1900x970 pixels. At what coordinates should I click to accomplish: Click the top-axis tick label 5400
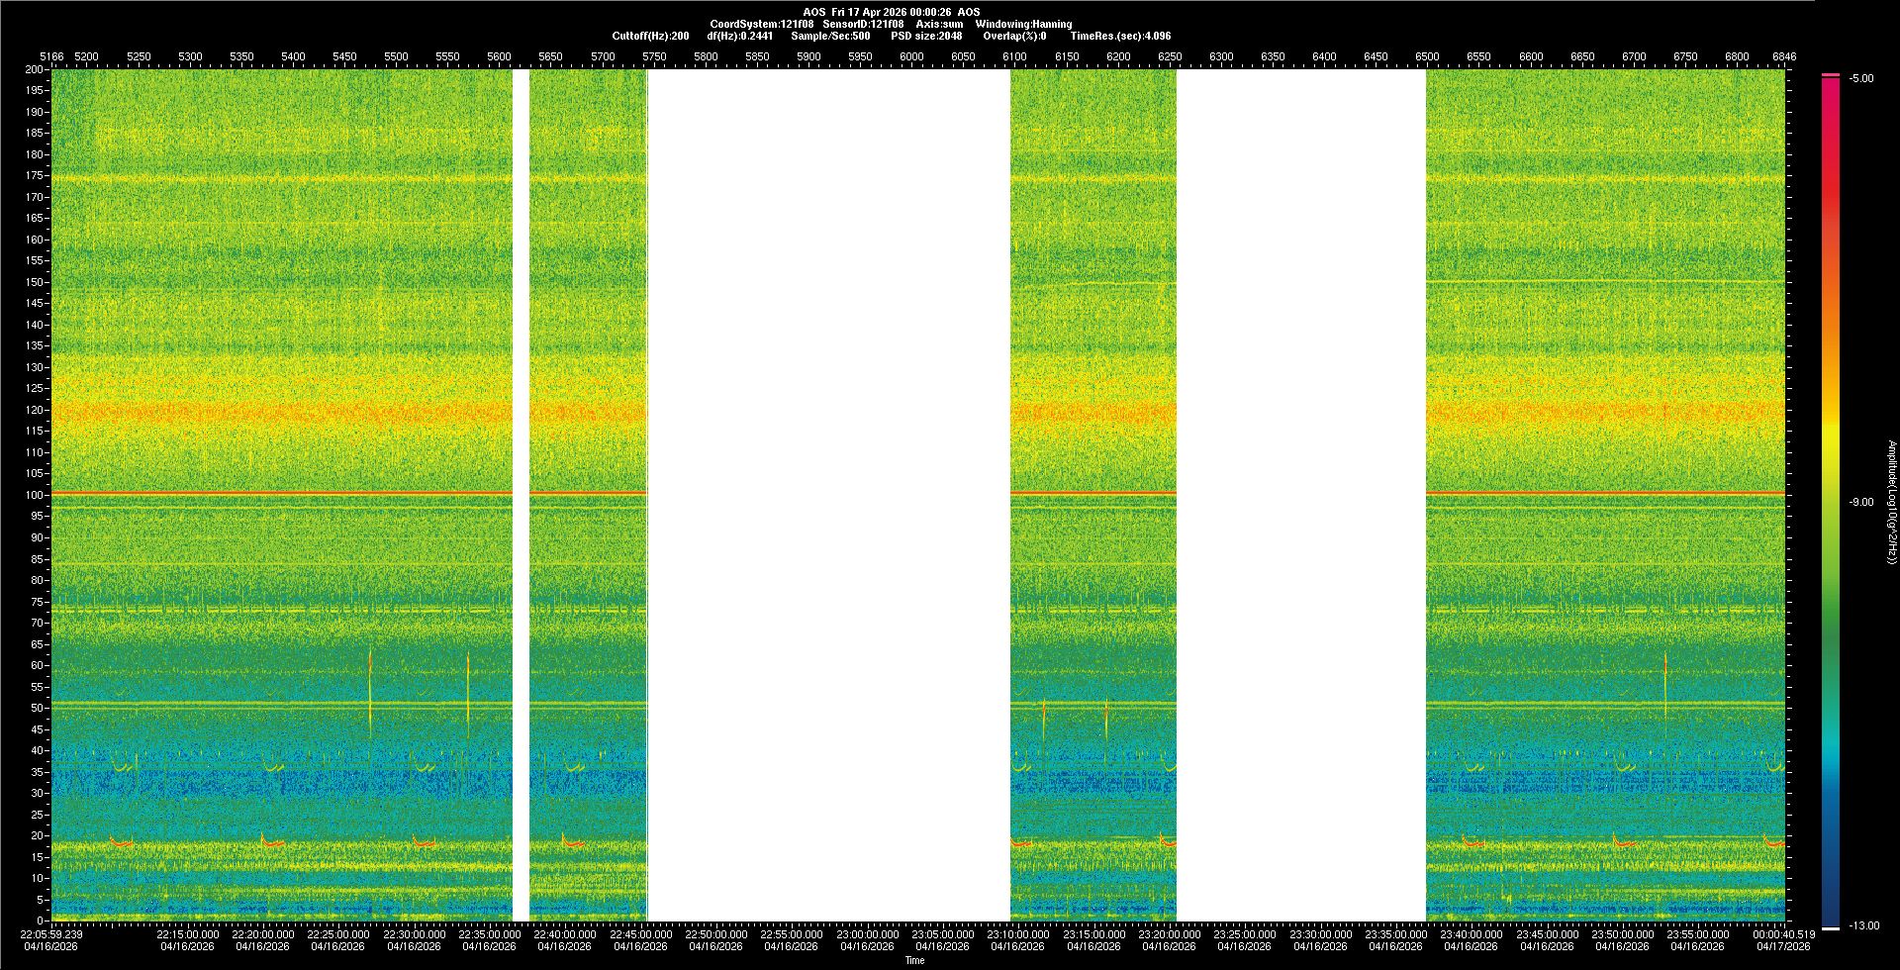[293, 56]
